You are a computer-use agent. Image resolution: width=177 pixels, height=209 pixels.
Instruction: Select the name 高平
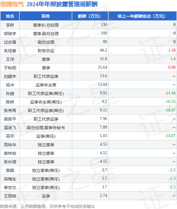point(10,136)
